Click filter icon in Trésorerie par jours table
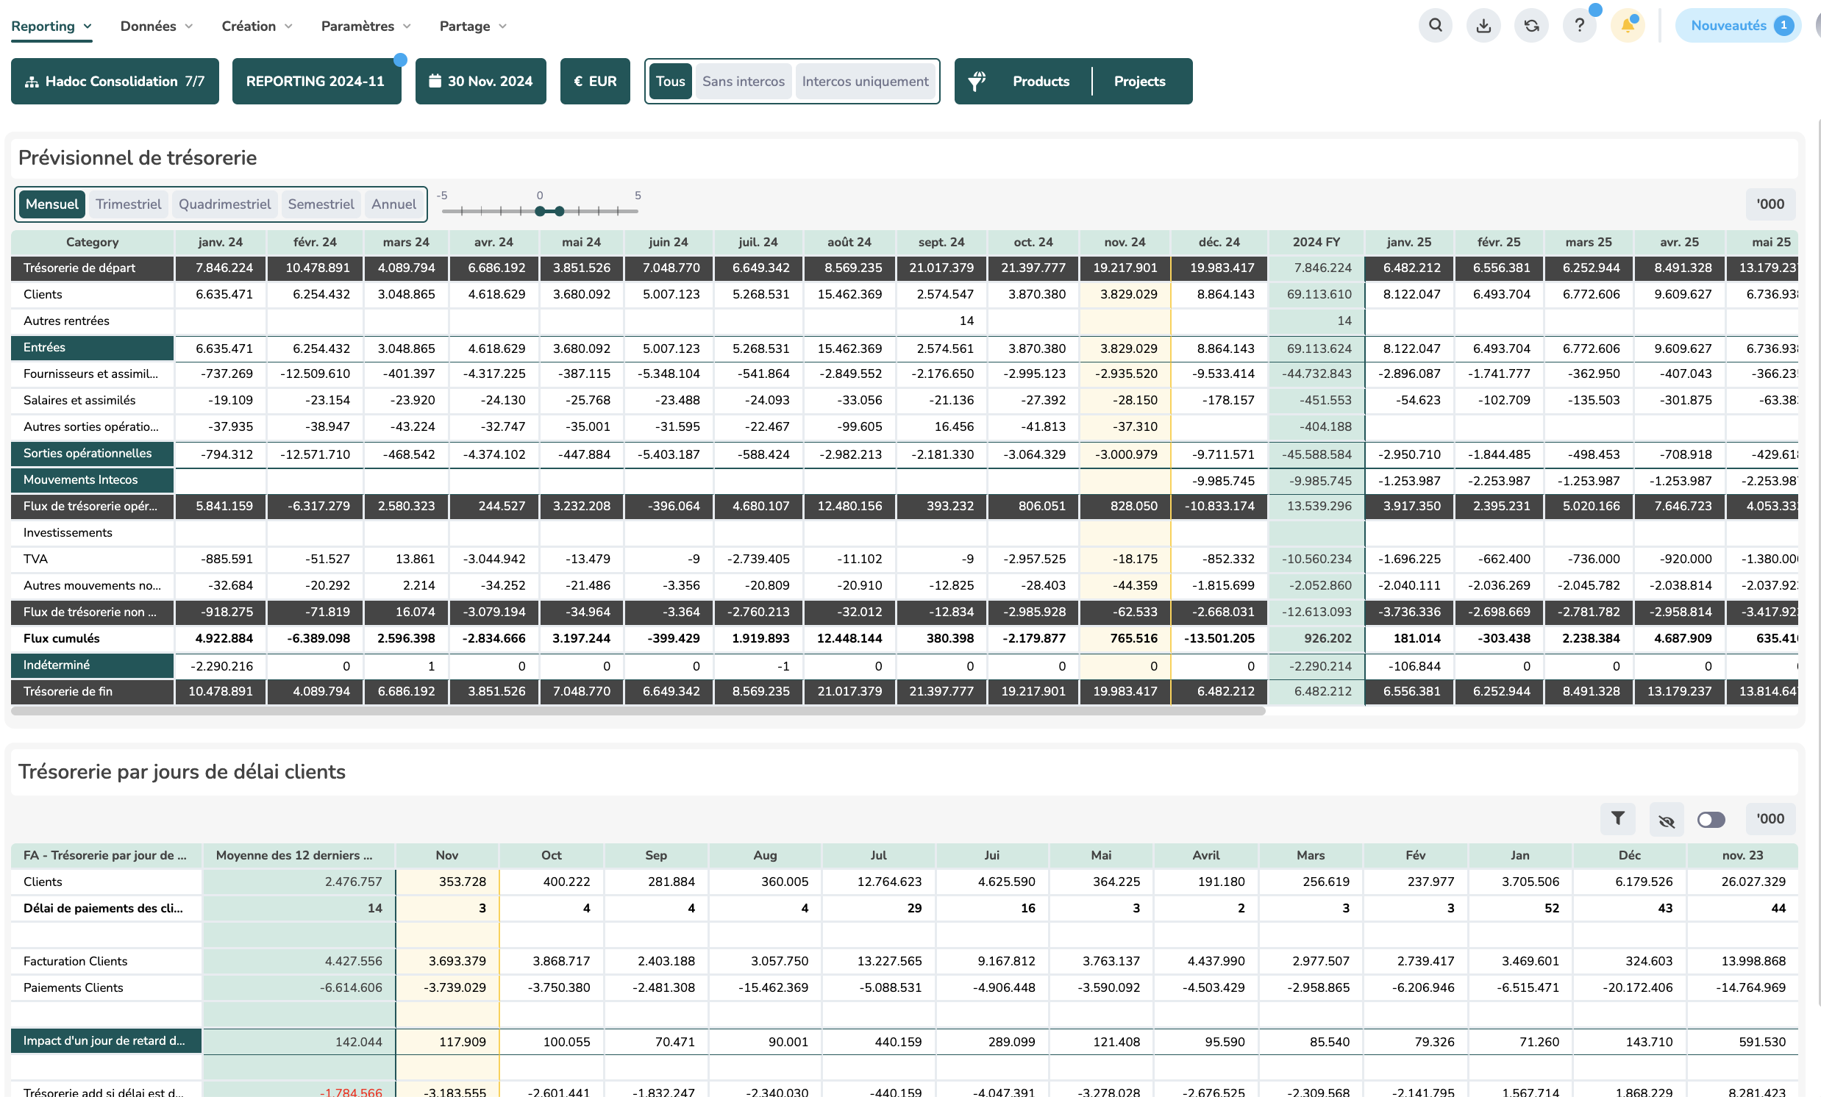This screenshot has width=1821, height=1097. point(1618,818)
